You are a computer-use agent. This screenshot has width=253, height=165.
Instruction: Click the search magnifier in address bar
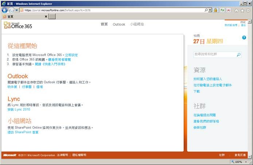206,10
